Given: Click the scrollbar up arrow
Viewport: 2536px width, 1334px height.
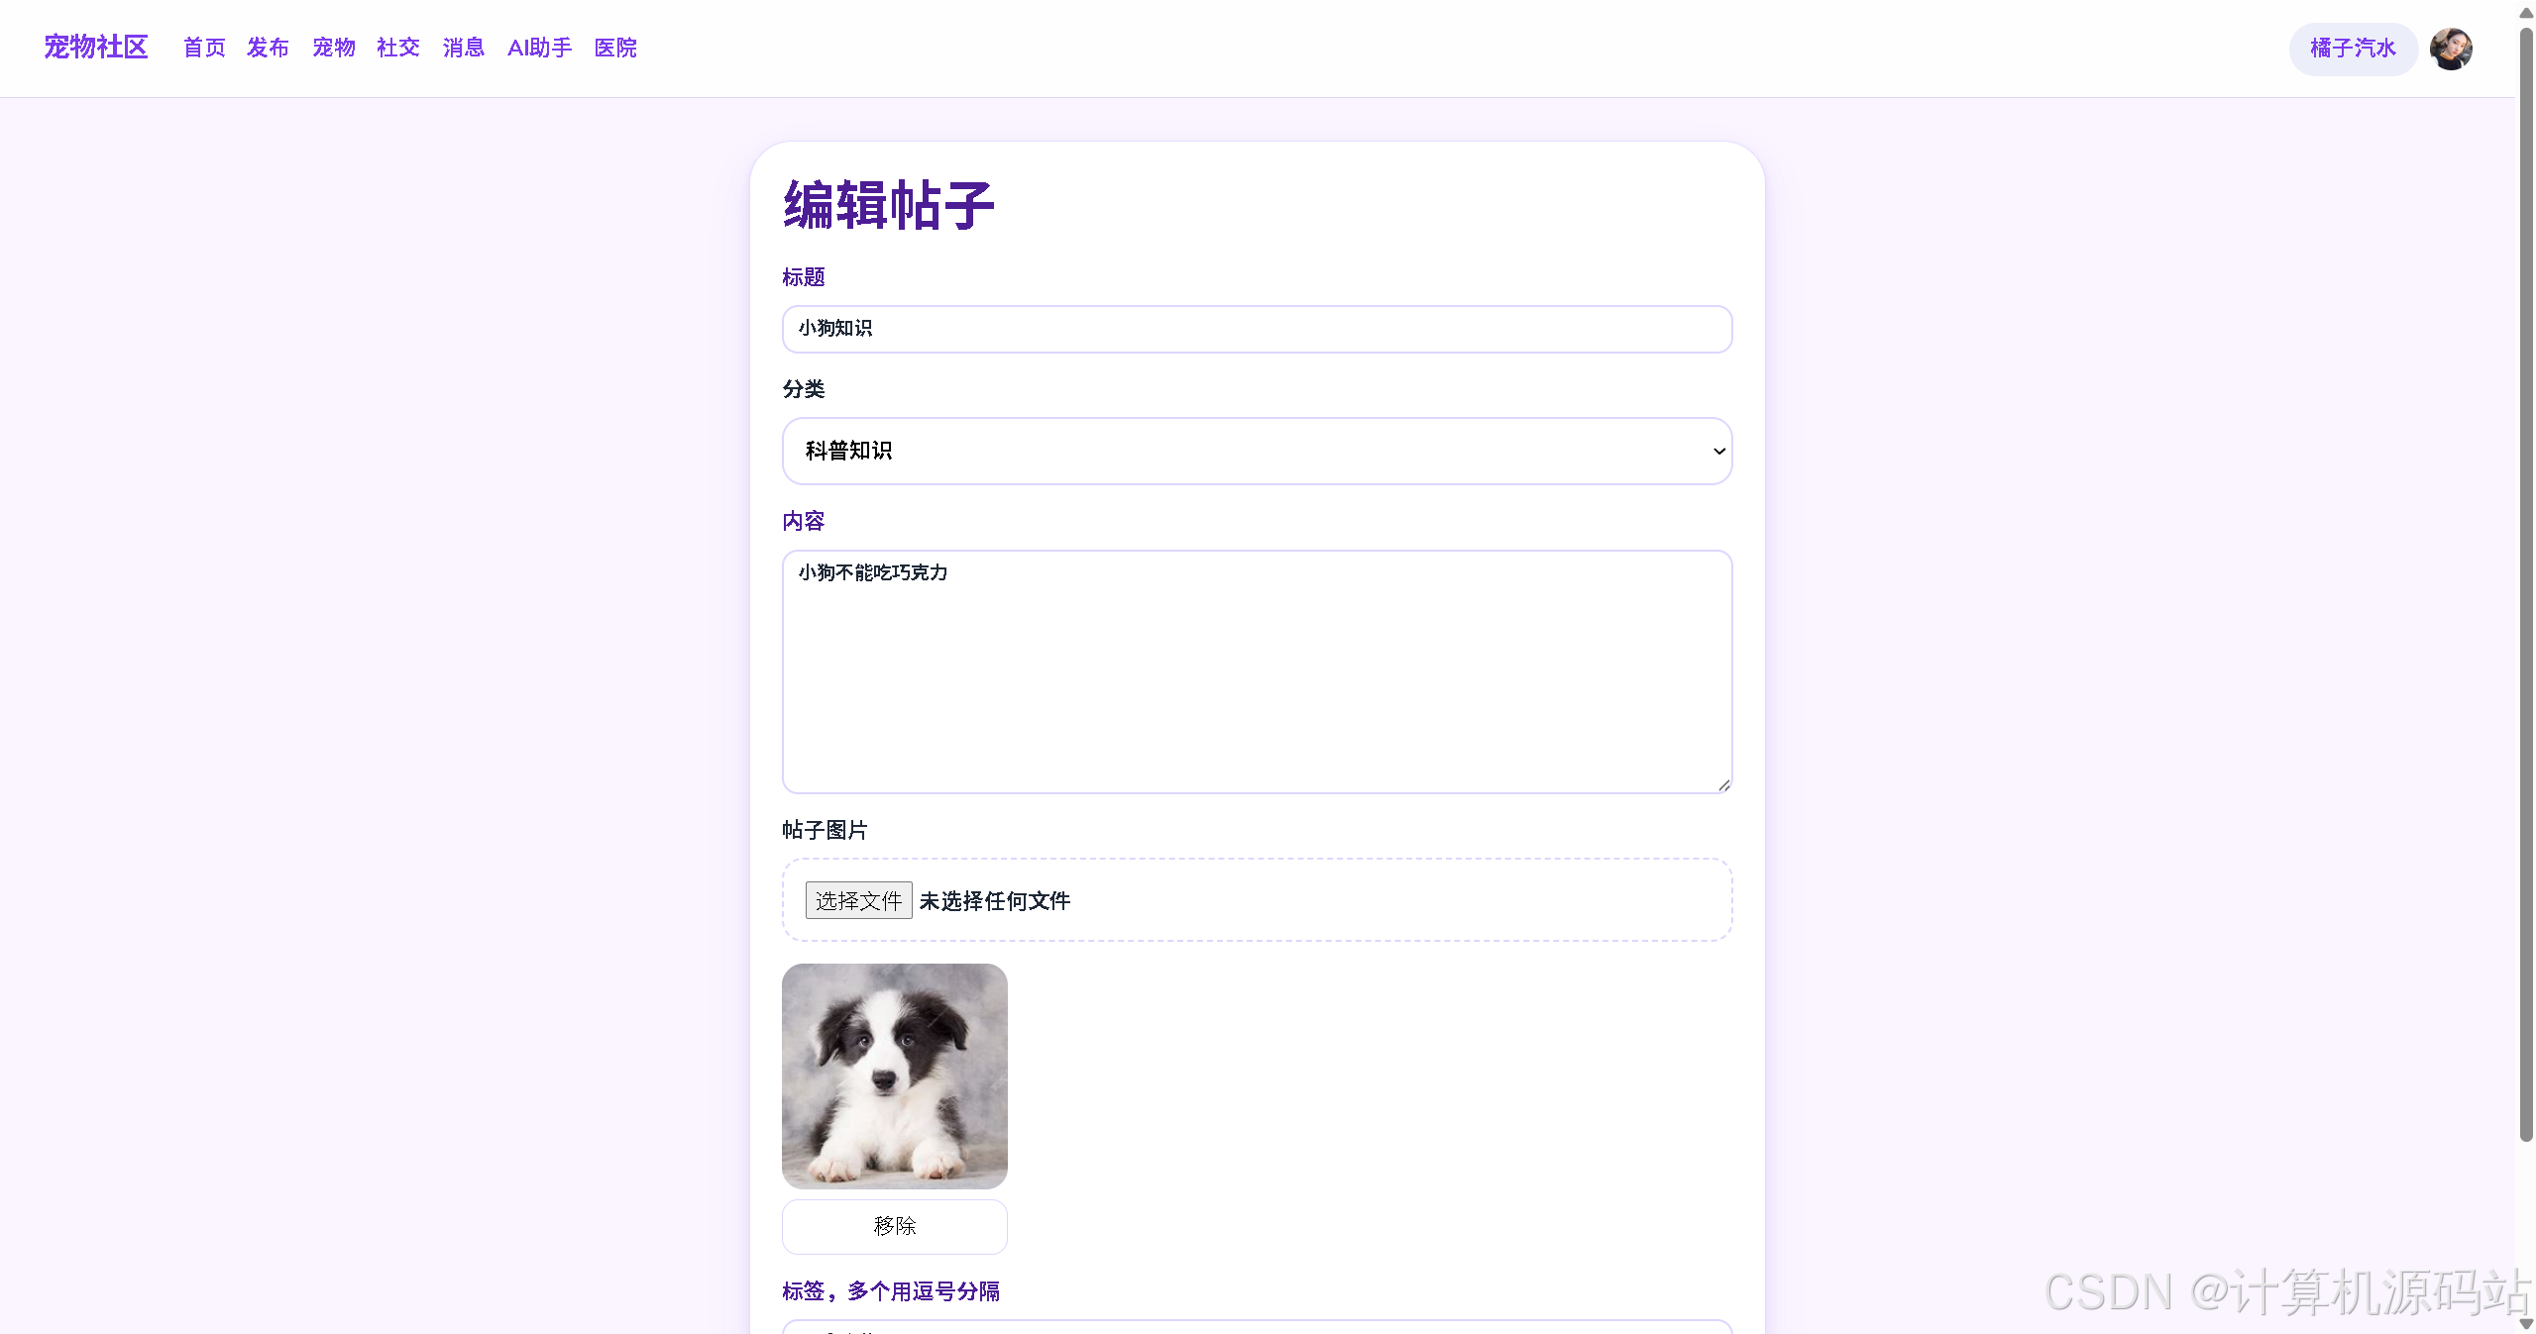Looking at the screenshot, I should click(2526, 12).
